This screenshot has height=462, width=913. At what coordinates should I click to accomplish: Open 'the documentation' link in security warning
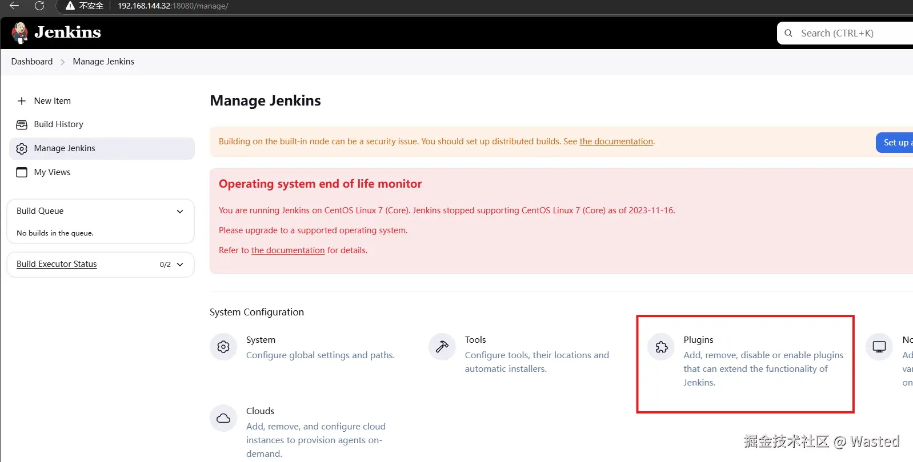(616, 141)
